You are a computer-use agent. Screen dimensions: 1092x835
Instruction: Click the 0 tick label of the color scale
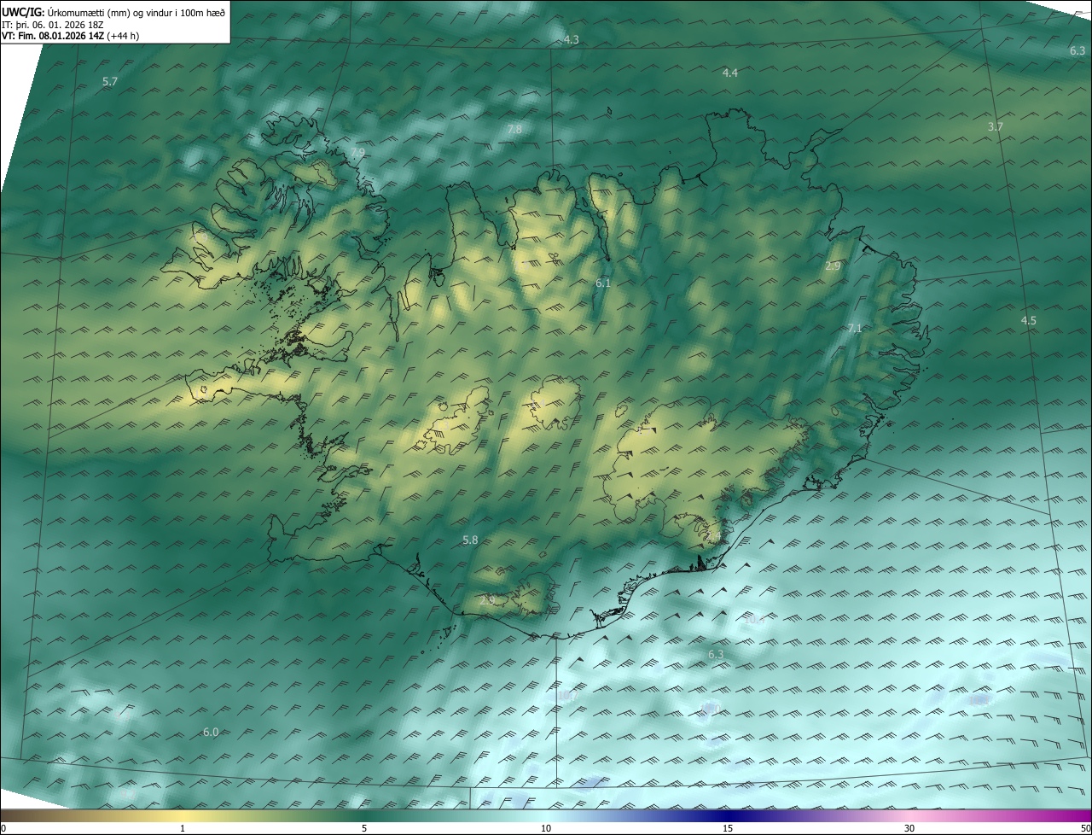pyautogui.click(x=3, y=828)
